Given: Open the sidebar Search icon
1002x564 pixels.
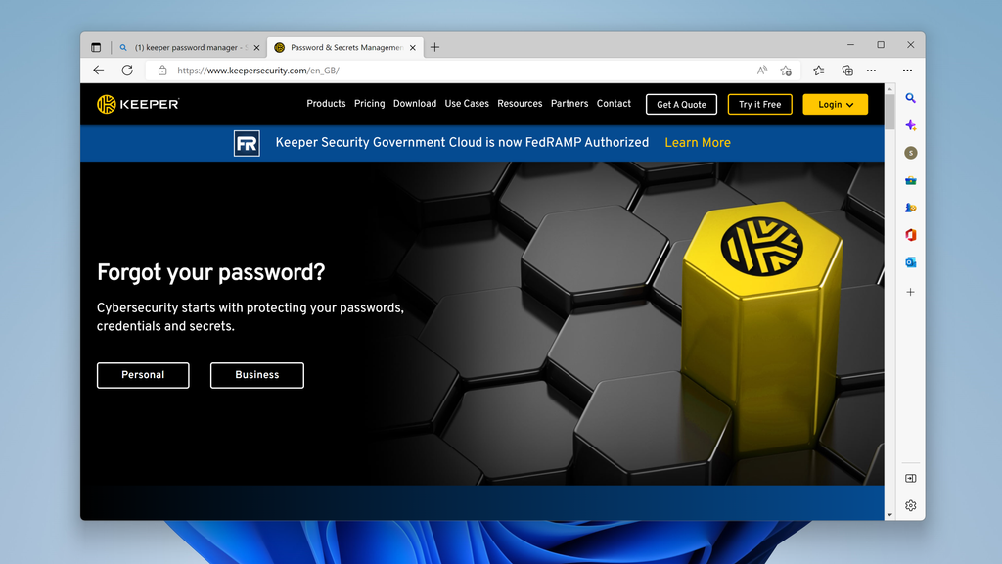Looking at the screenshot, I should [910, 98].
